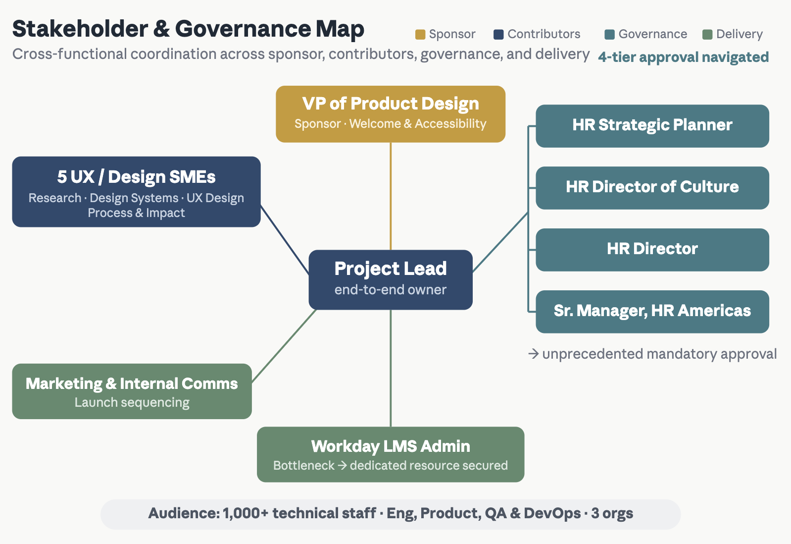791x544 pixels.
Task: Click the plain HR Director box
Action: click(x=652, y=250)
